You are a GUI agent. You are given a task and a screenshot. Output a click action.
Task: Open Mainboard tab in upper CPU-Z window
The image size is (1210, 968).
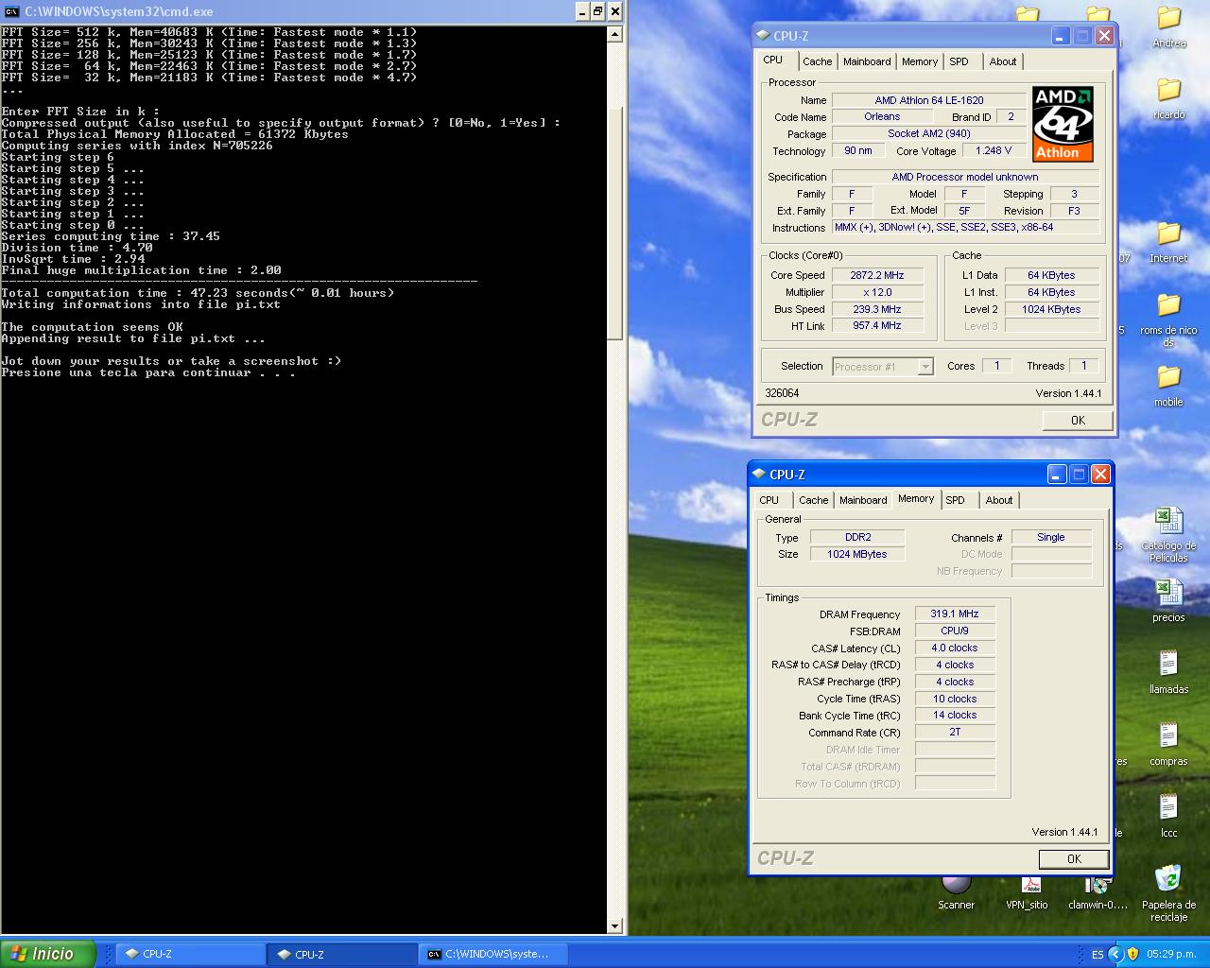pos(867,61)
